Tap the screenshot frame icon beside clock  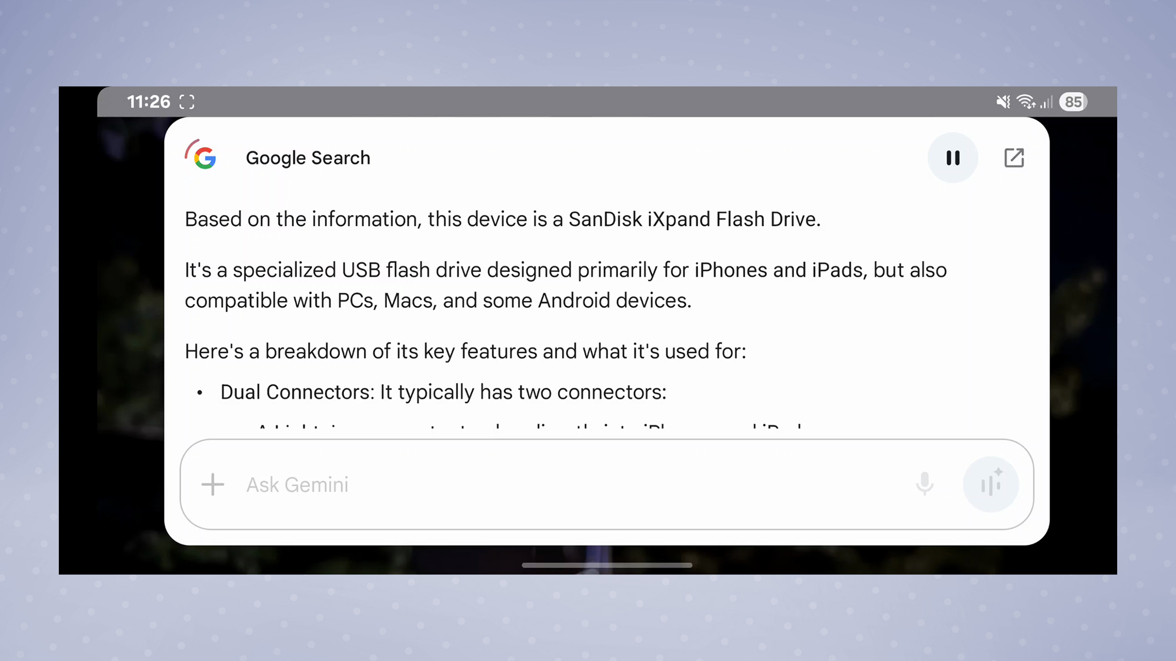coord(187,102)
